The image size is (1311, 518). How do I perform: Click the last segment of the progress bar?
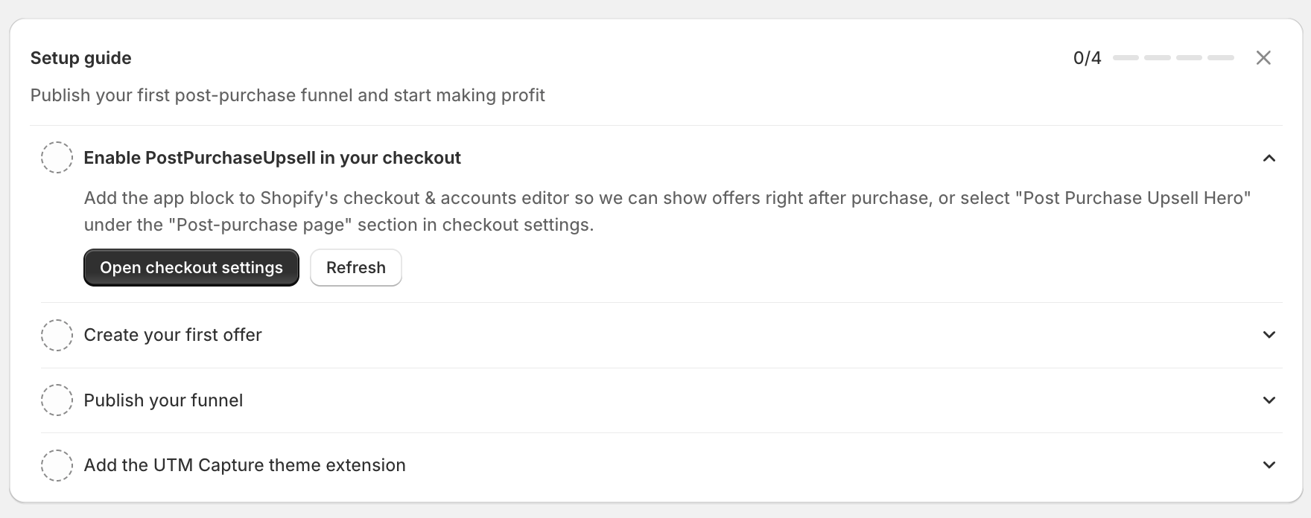(1221, 58)
